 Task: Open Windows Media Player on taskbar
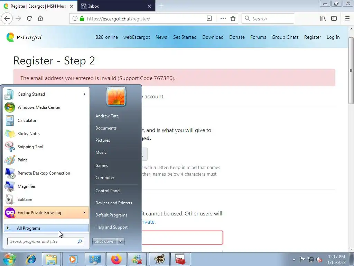tap(73, 259)
